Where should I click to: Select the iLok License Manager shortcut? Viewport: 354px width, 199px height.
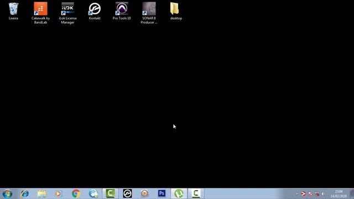(x=67, y=13)
